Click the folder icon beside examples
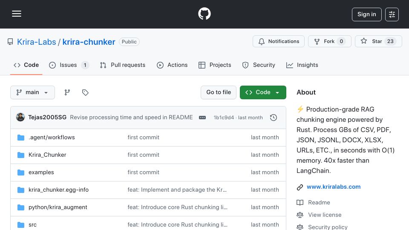This screenshot has height=230, width=409. tap(21, 172)
